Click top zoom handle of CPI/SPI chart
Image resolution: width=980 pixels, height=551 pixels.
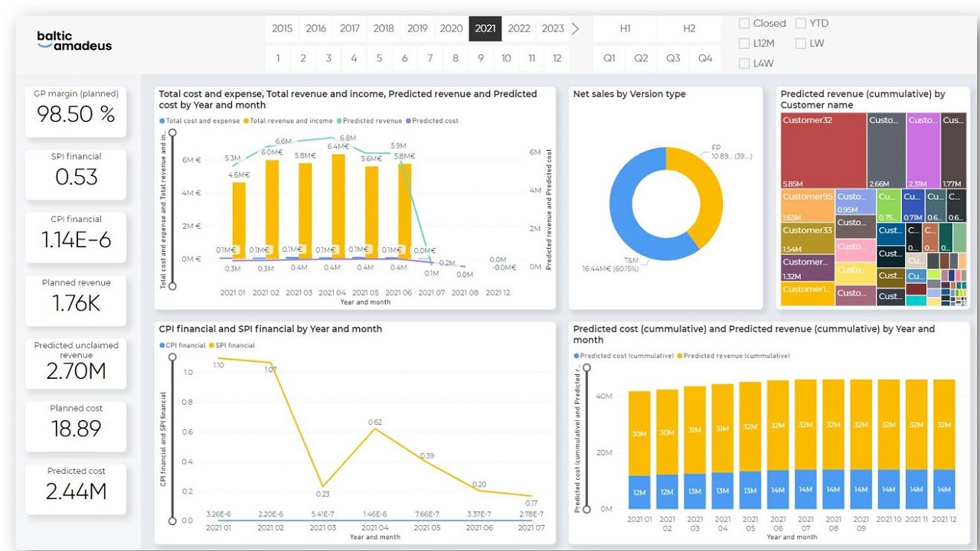point(172,358)
